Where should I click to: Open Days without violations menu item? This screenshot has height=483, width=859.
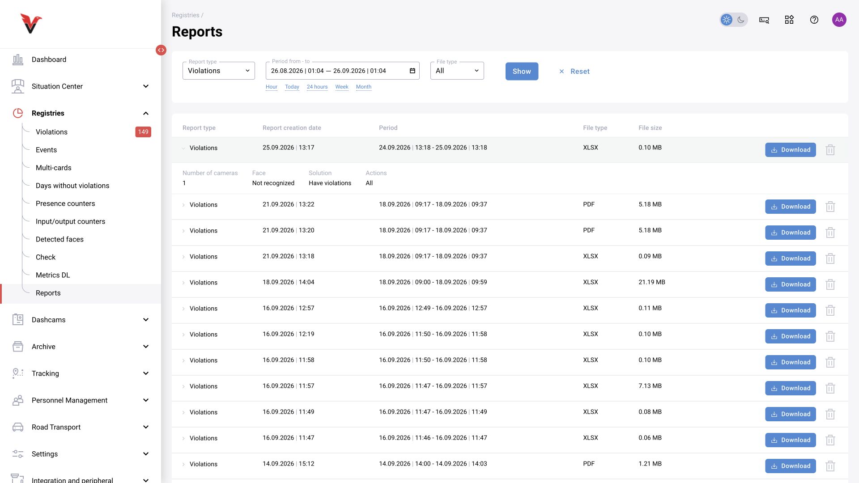72,186
